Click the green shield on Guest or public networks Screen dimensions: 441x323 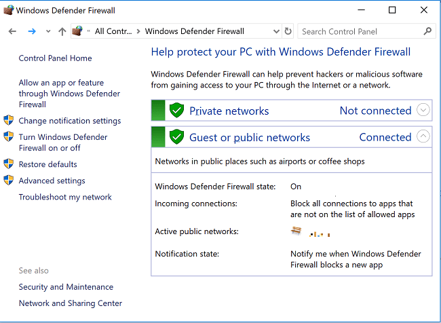pyautogui.click(x=176, y=137)
